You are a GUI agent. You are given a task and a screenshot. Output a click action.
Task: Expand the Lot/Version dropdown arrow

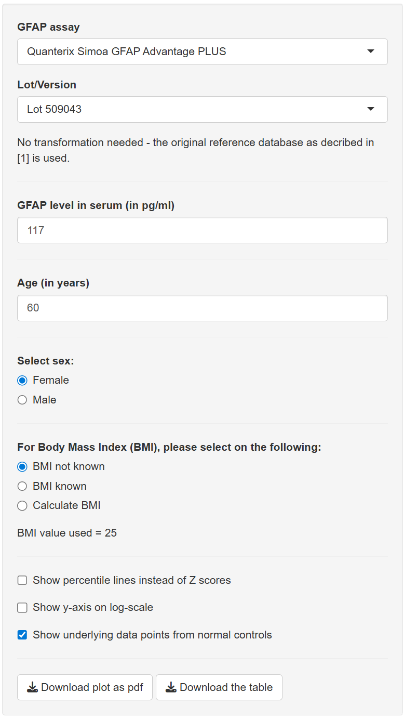click(370, 109)
